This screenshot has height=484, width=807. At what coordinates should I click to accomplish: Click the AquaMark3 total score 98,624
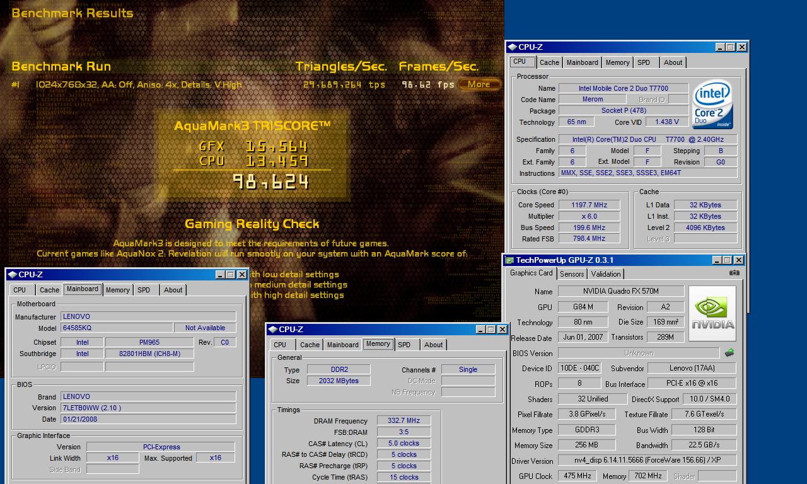click(x=271, y=182)
